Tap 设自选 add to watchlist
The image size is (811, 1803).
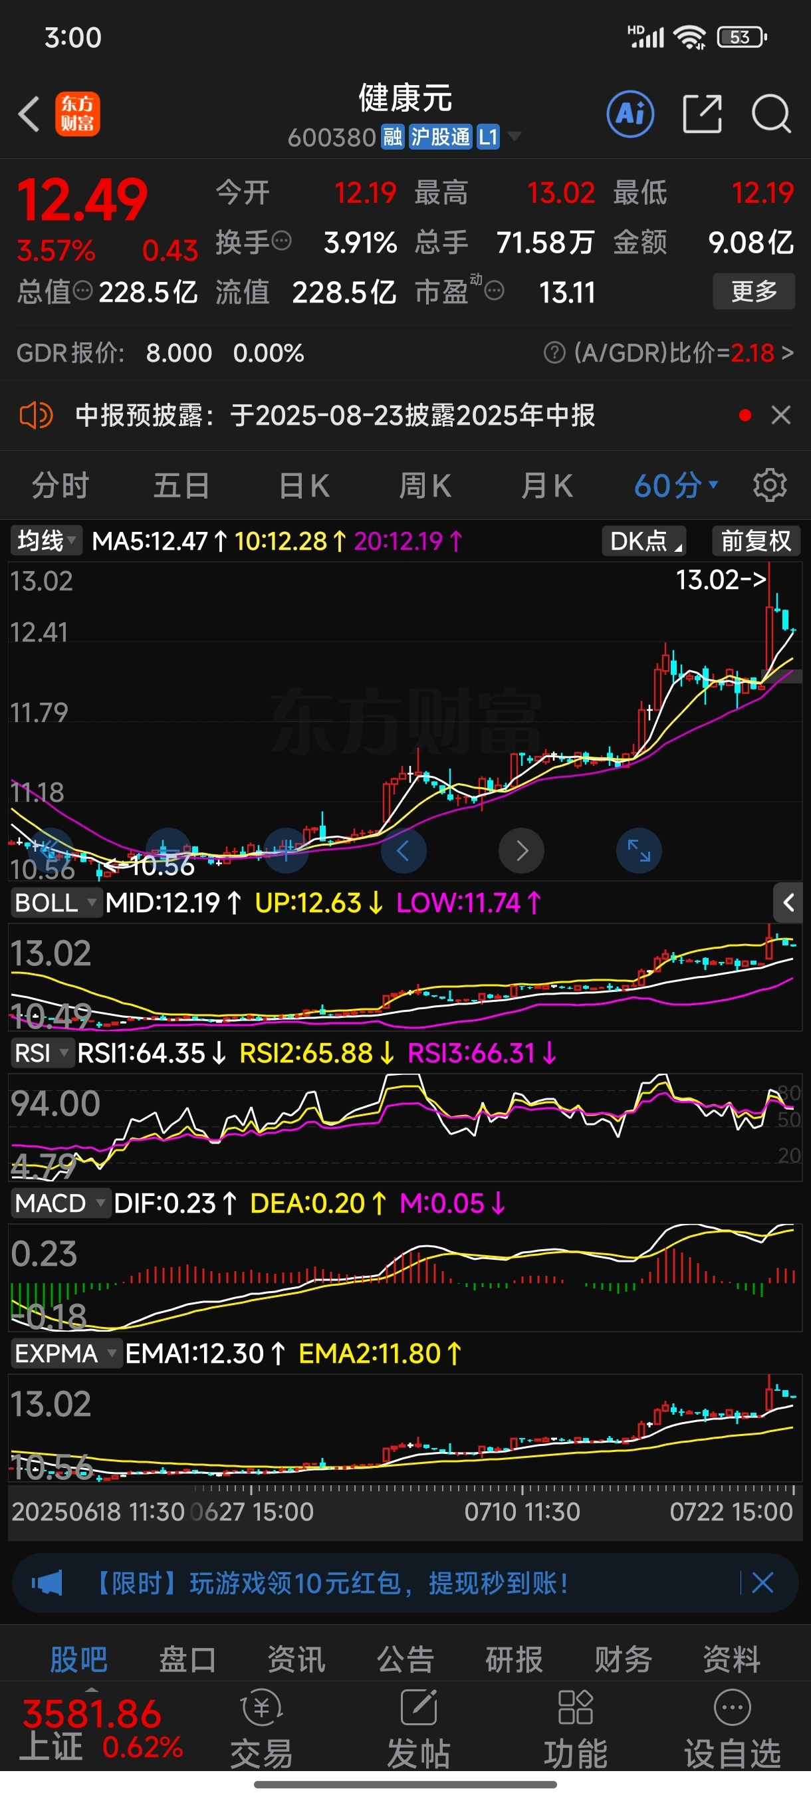coord(733,1729)
